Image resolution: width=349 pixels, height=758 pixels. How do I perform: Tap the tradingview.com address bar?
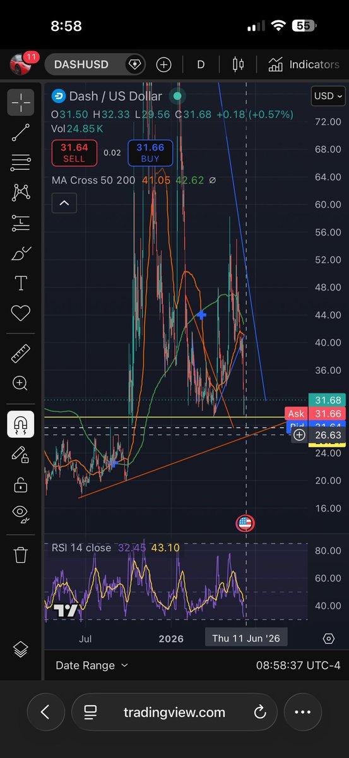coord(174,713)
